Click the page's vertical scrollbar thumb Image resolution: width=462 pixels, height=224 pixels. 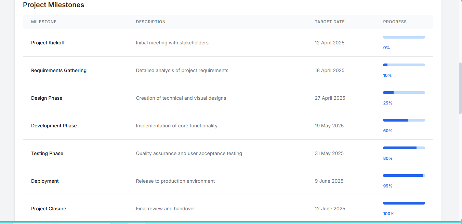tap(460, 88)
